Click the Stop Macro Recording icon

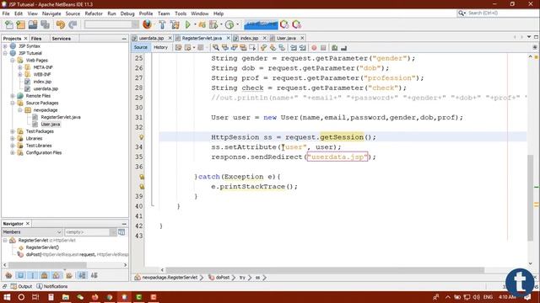pyautogui.click(x=323, y=48)
